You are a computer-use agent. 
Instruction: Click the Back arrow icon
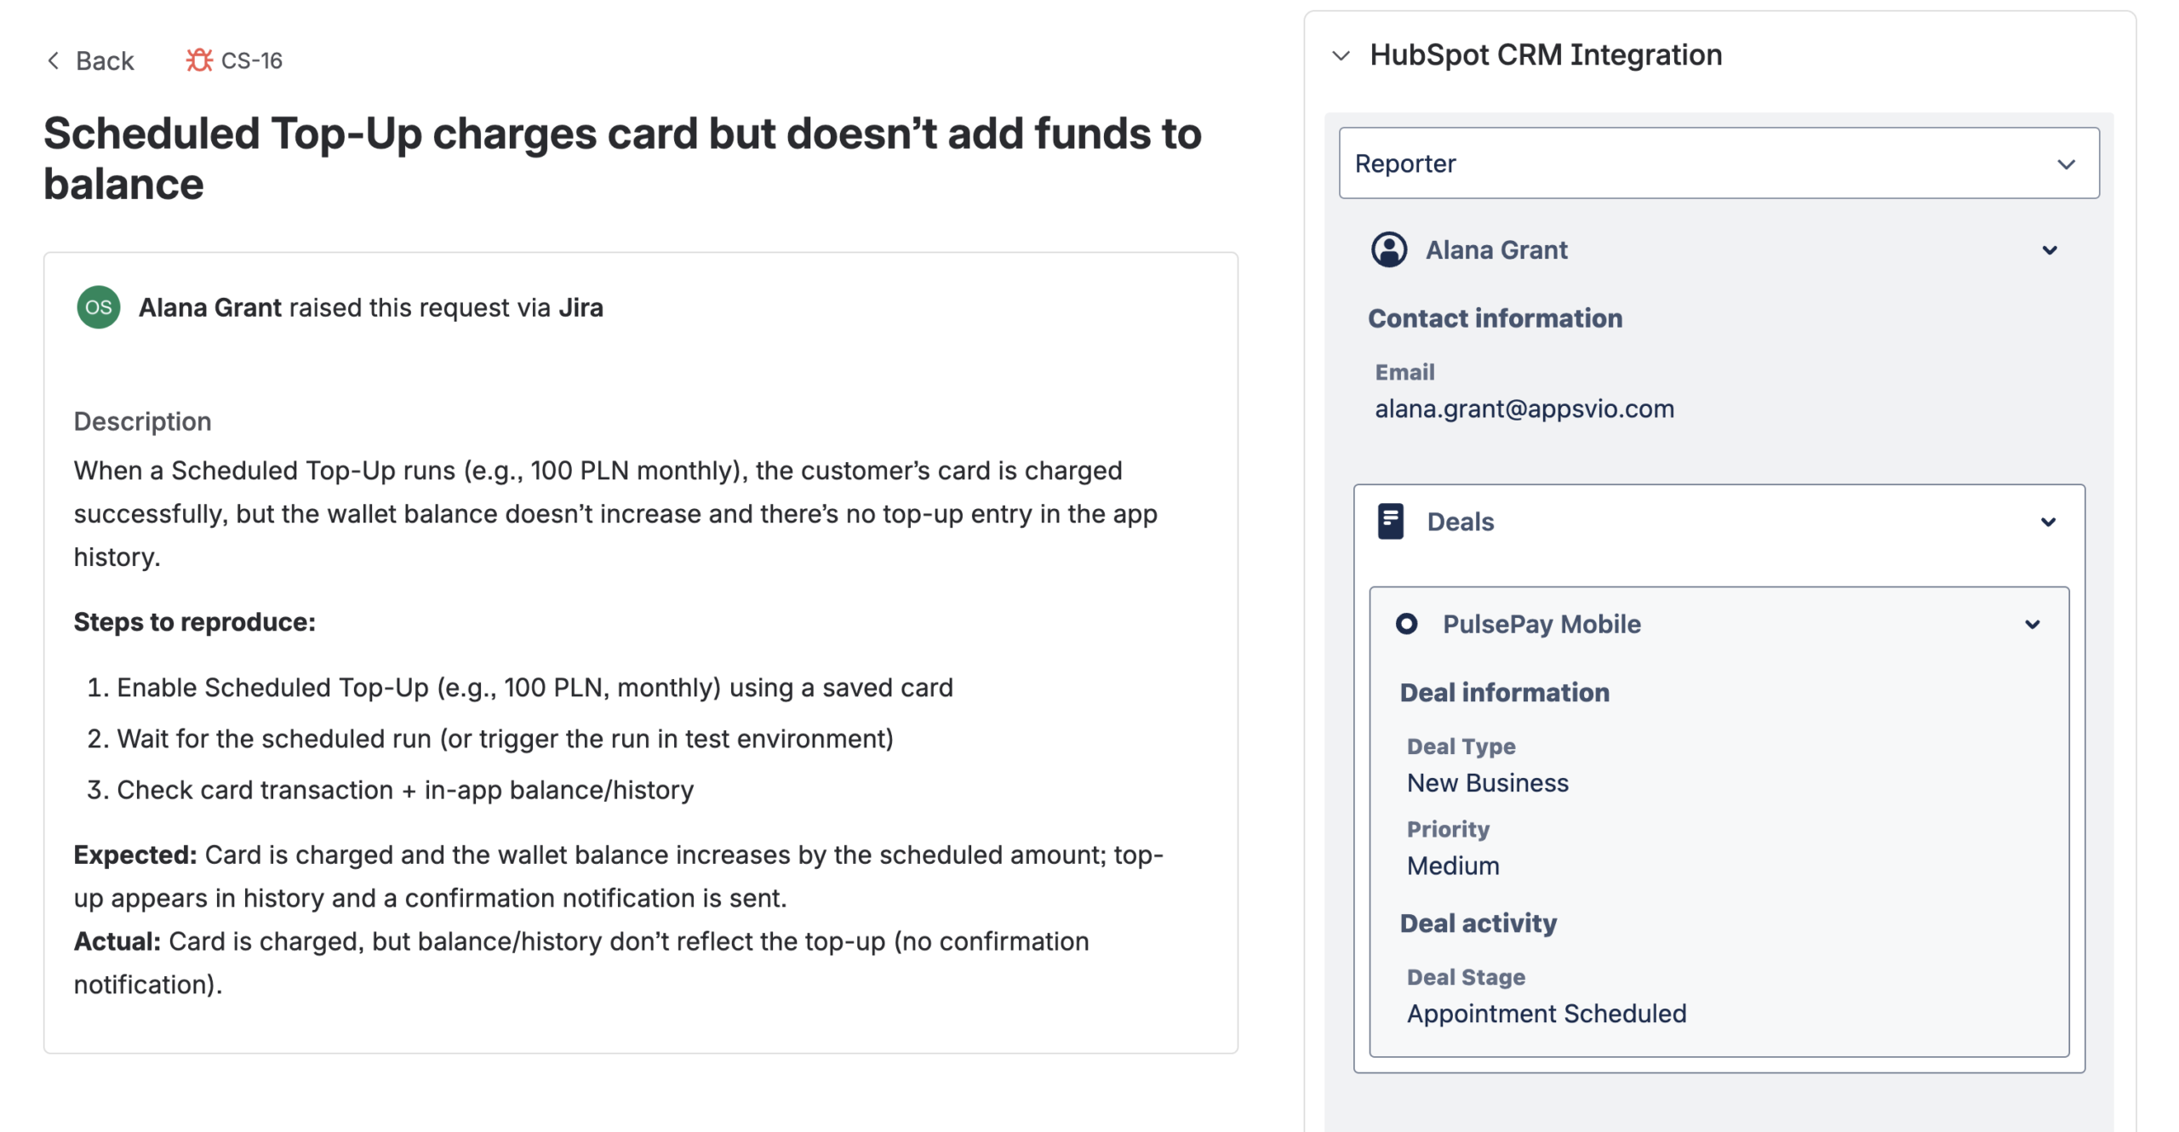point(54,60)
